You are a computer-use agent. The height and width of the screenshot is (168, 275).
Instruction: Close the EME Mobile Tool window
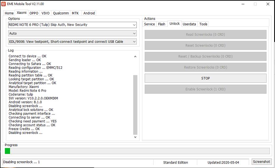[268, 4]
